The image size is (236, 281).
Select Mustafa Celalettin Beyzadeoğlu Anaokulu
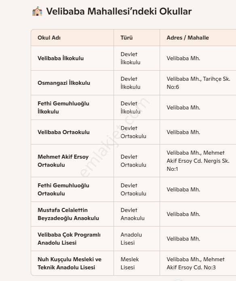pos(68,214)
